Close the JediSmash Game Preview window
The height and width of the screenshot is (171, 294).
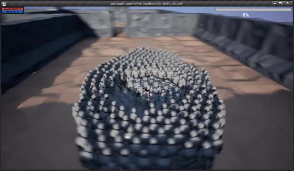[x=288, y=3]
